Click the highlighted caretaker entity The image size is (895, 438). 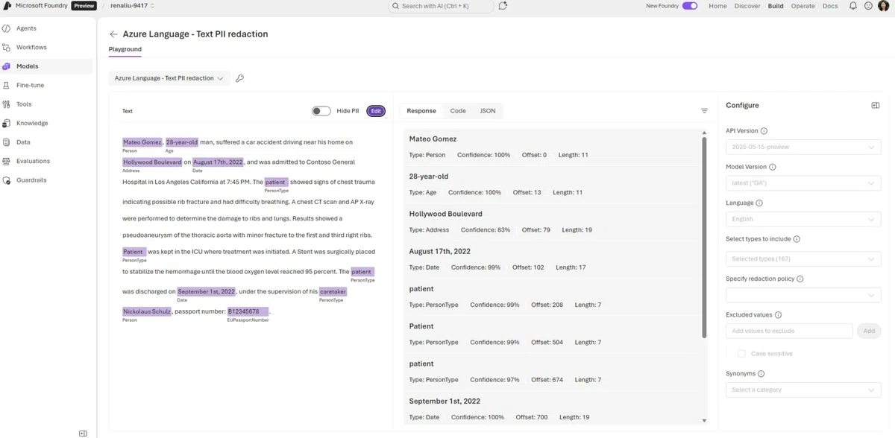click(333, 292)
